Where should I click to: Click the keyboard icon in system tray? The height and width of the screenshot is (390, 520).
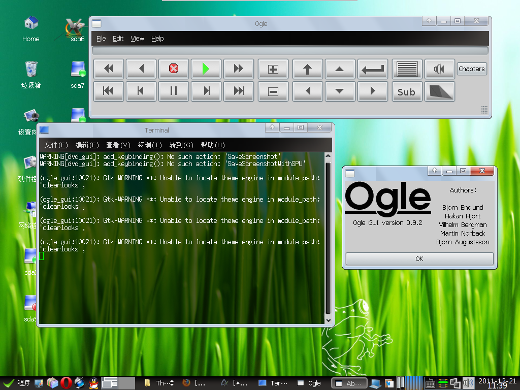pyautogui.click(x=430, y=383)
